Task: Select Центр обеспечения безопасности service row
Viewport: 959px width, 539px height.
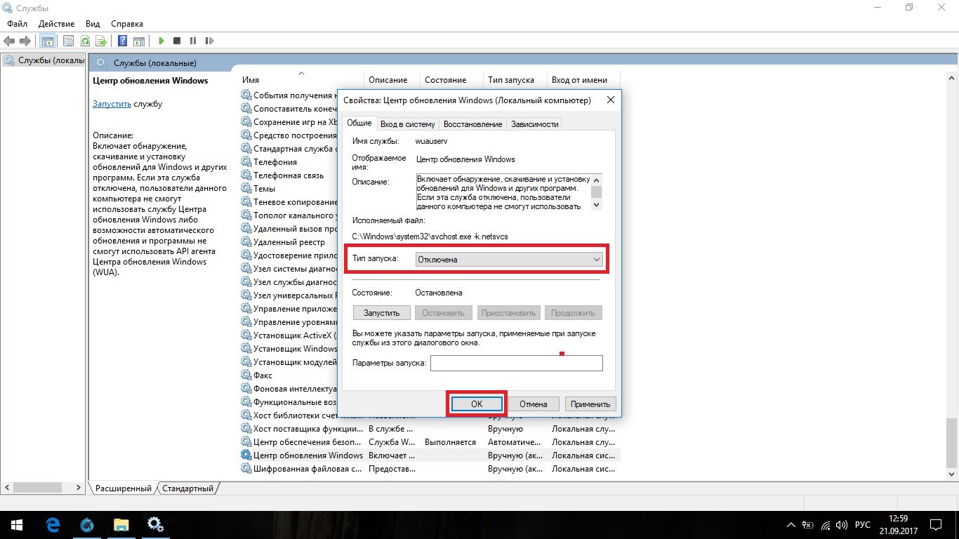Action: [x=430, y=441]
